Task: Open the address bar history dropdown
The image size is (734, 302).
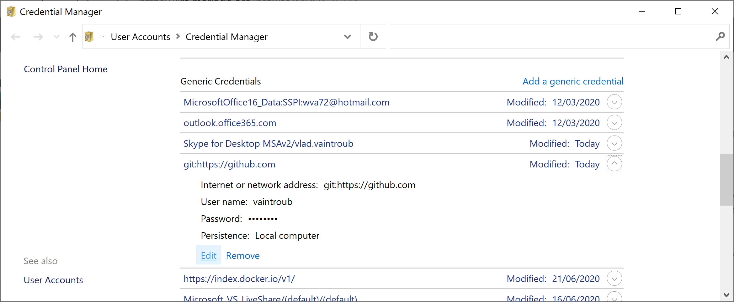Action: pyautogui.click(x=347, y=37)
